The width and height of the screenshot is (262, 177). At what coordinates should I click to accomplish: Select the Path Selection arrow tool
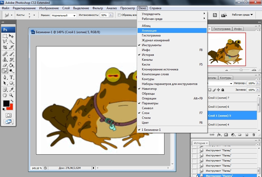[5, 83]
